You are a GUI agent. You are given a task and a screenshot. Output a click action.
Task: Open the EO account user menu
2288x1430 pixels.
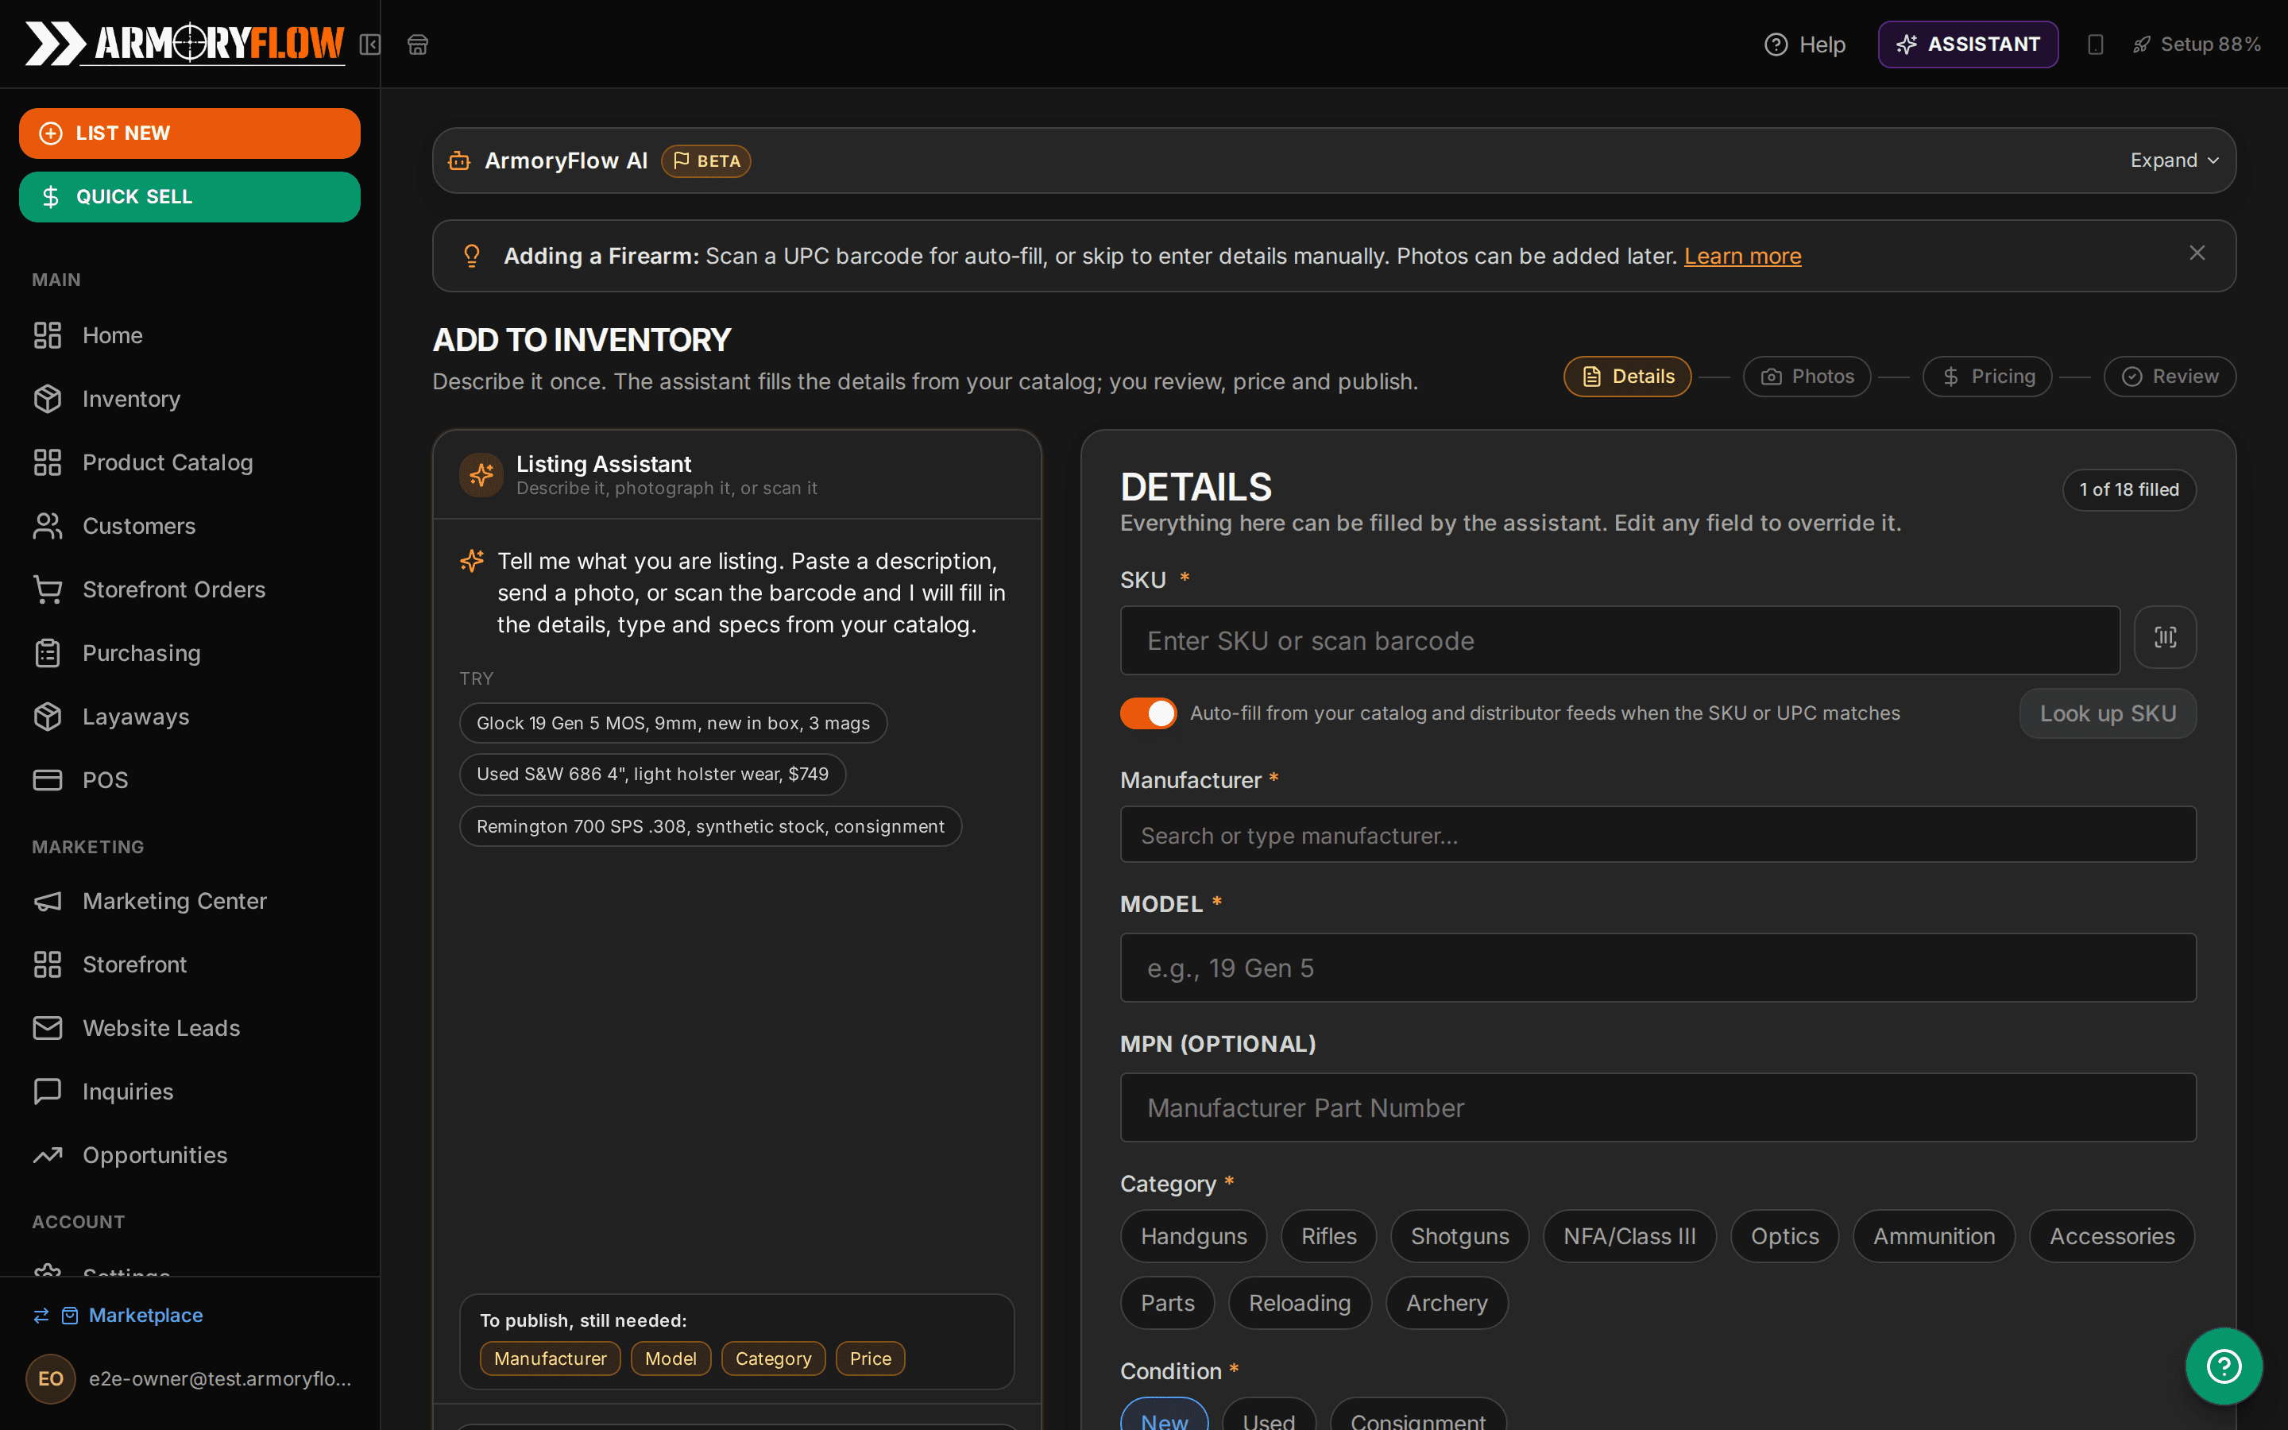click(189, 1379)
